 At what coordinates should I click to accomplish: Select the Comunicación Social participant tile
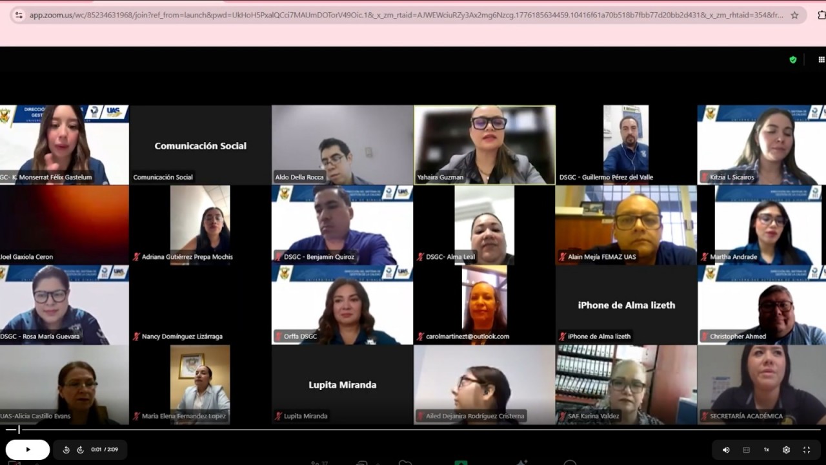(x=200, y=146)
